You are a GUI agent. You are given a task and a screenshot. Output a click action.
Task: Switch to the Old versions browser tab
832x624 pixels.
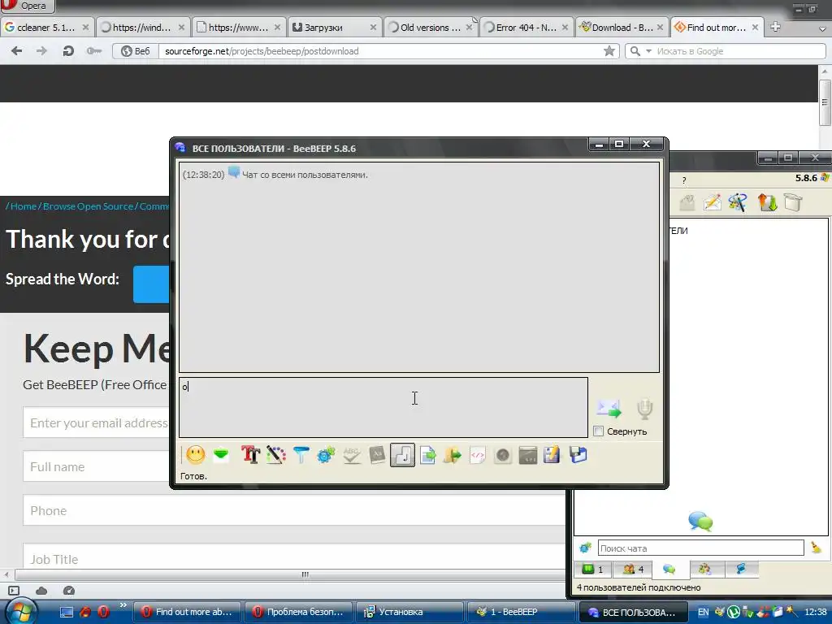pyautogui.click(x=431, y=27)
